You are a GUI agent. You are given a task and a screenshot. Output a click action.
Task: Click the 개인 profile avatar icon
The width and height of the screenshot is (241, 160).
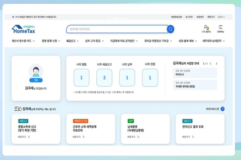coord(36,72)
